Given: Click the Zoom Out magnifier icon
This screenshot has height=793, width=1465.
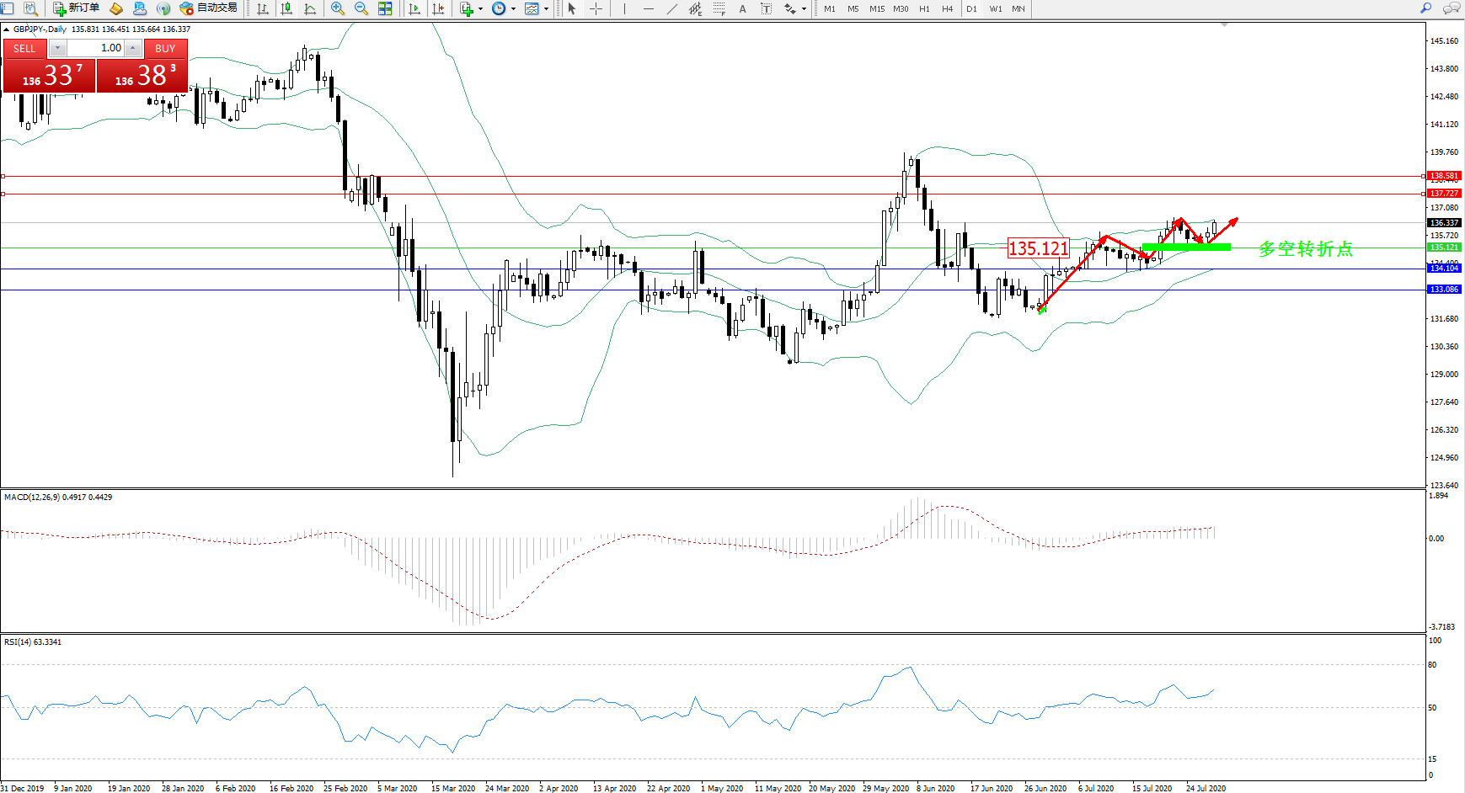Looking at the screenshot, I should tap(361, 8).
